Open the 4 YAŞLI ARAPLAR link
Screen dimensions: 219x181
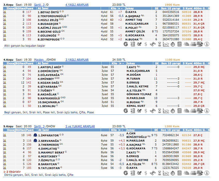pos(77,5)
